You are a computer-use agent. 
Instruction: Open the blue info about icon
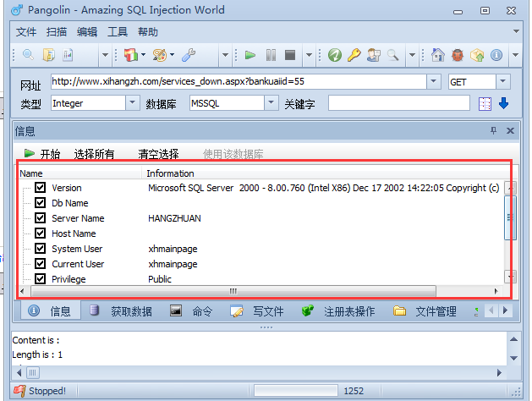click(496, 55)
